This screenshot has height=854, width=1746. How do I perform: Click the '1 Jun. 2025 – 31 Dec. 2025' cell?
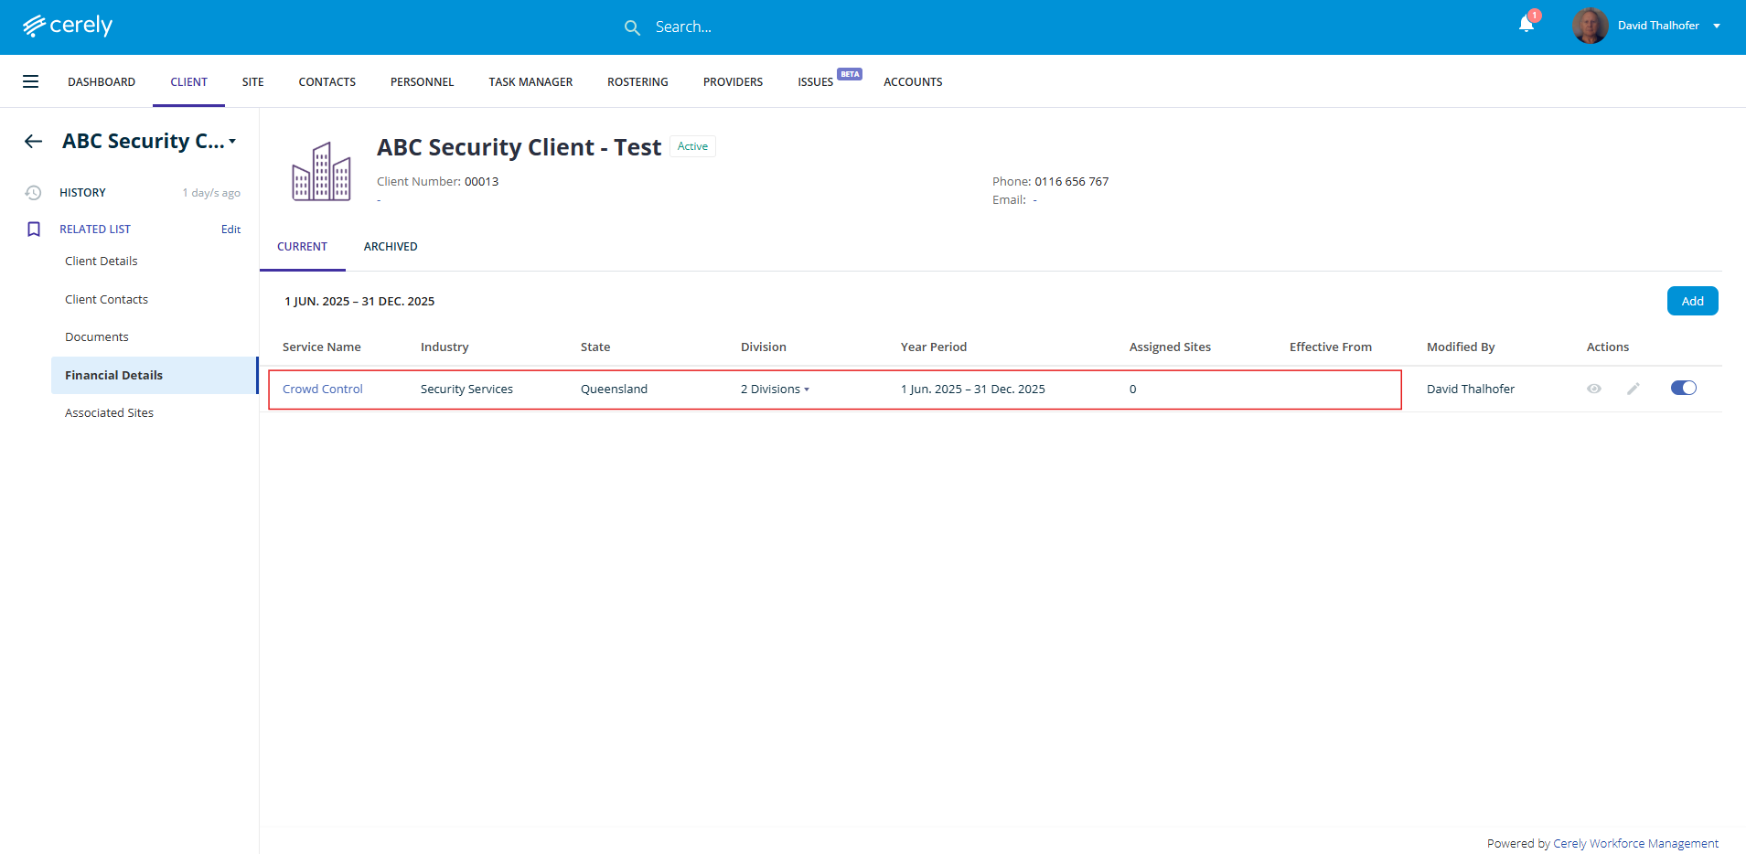973,389
